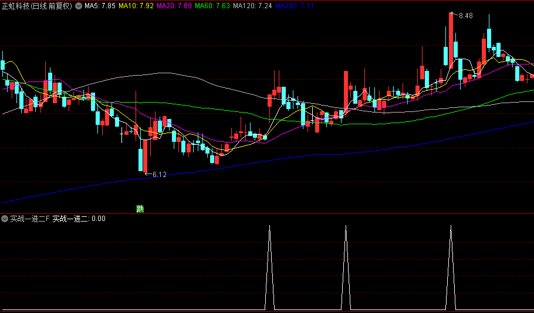
Task: Select the MA10: 7.92 label
Action: click(x=136, y=6)
